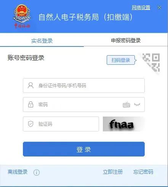168x187 pixels.
Task: Switch to the 申报密码登录 tab
Action: tap(126, 40)
